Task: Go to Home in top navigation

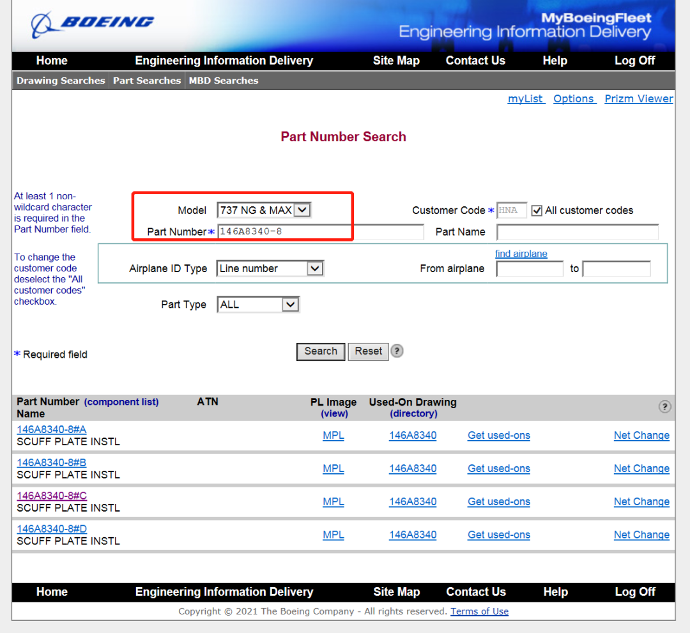Action: click(x=52, y=61)
